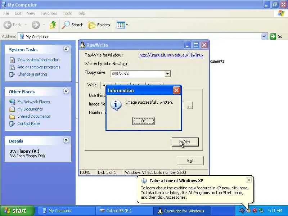
Task: Close the Information dialog with X
Action: [176, 90]
